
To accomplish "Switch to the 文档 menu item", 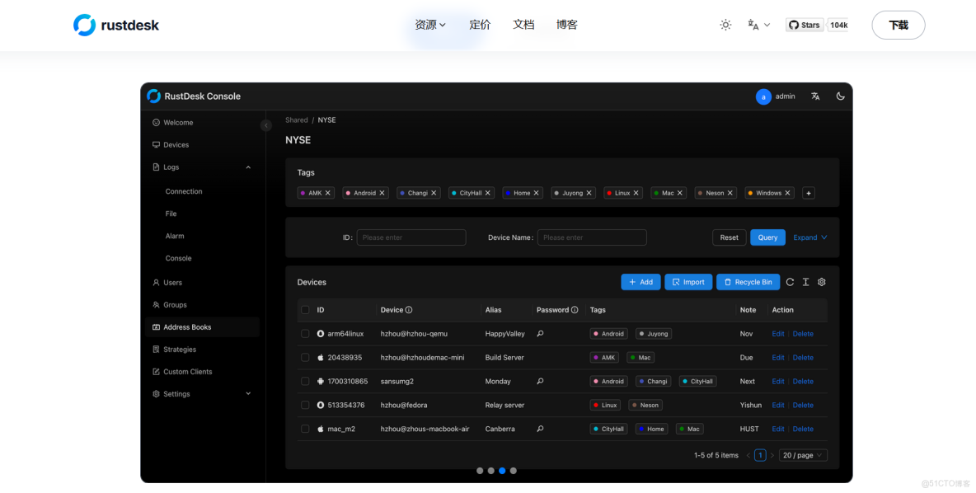I will click(523, 25).
